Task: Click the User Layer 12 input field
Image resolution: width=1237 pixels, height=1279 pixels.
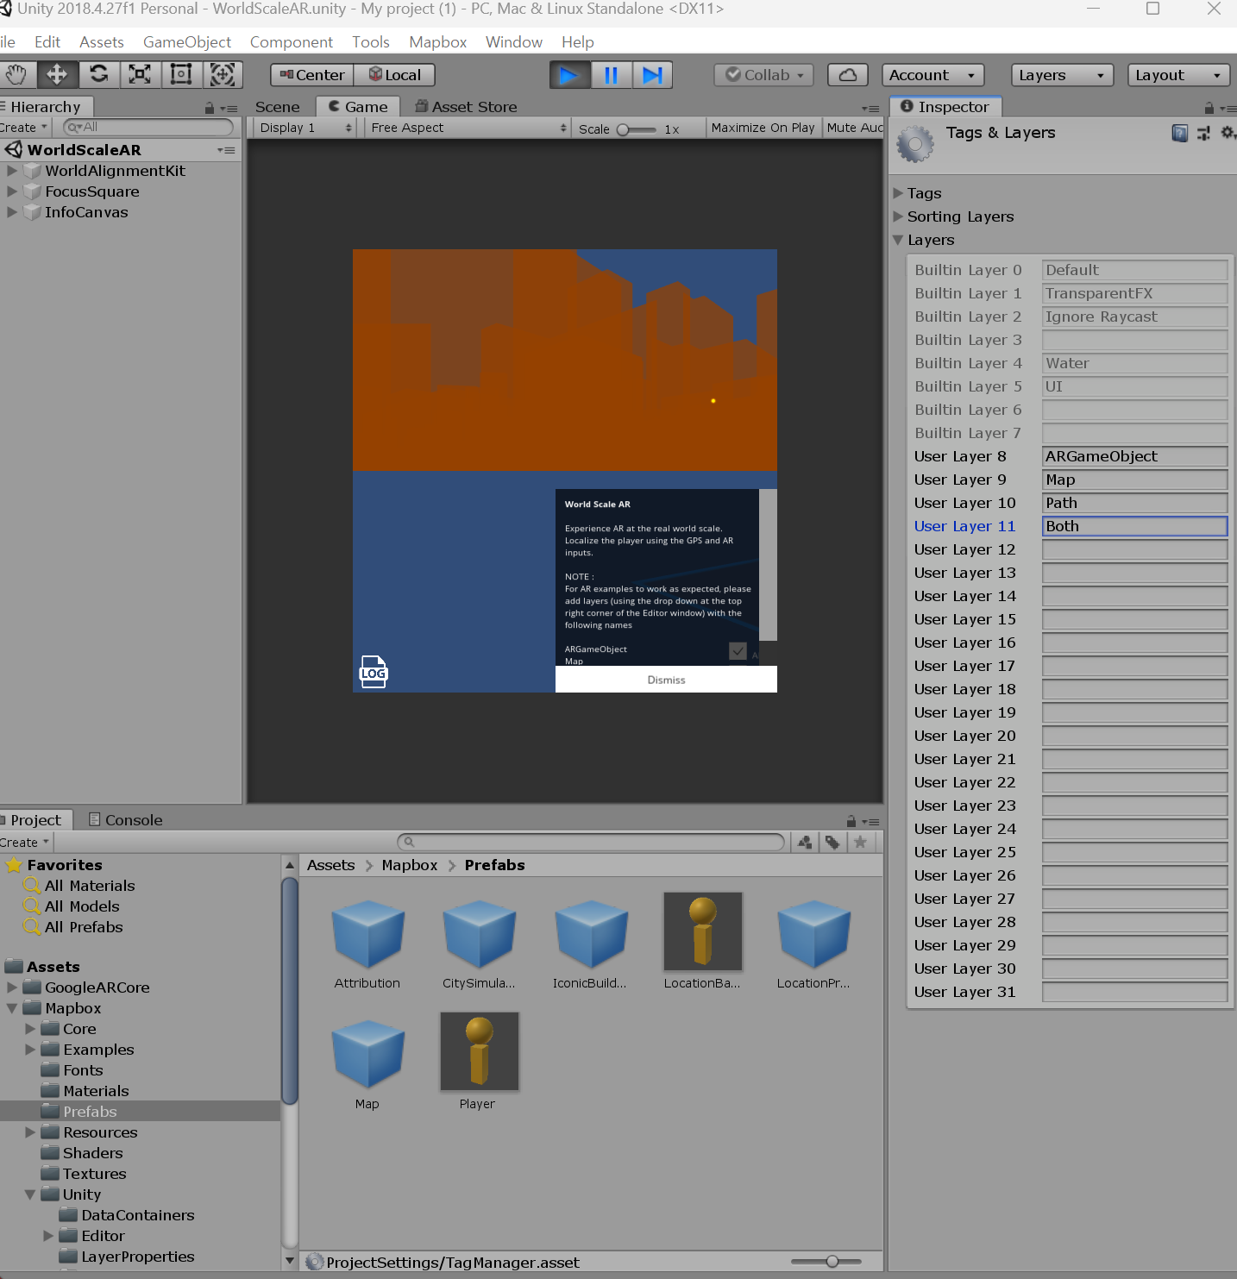Action: coord(1134,549)
